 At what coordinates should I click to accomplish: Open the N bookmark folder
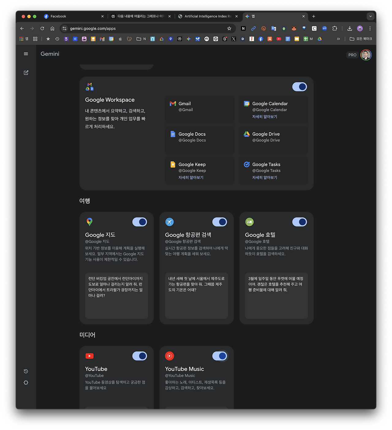click(x=141, y=39)
